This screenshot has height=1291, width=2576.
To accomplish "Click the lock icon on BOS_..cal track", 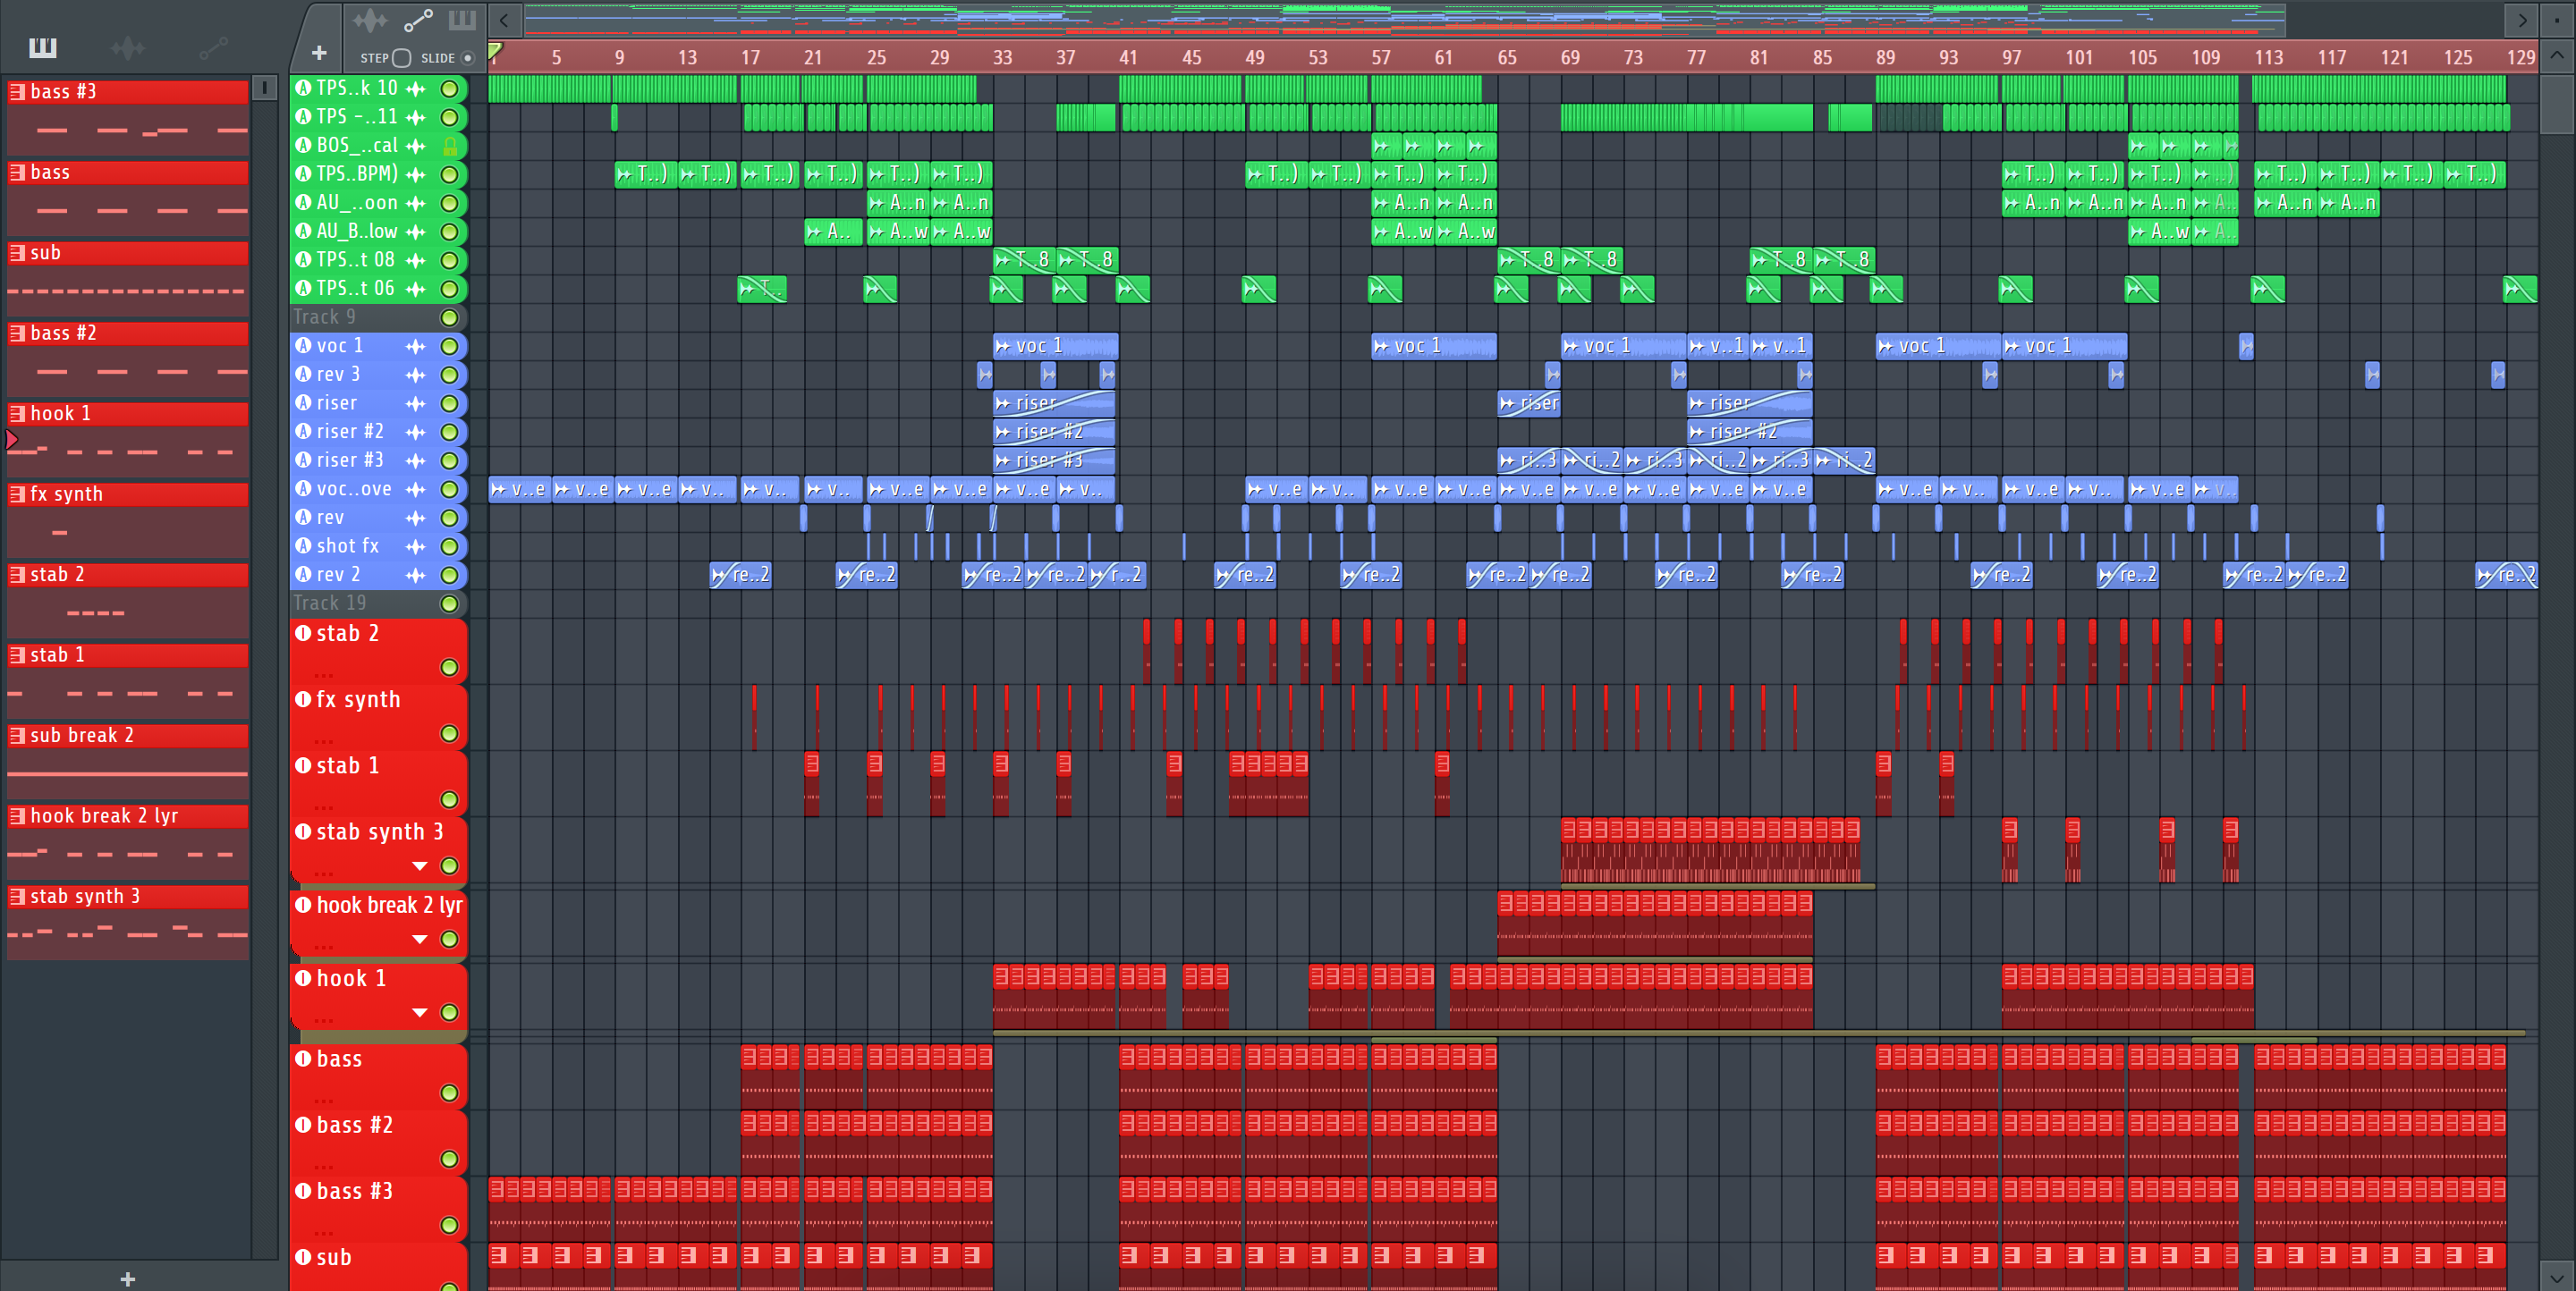I will pyautogui.click(x=450, y=146).
